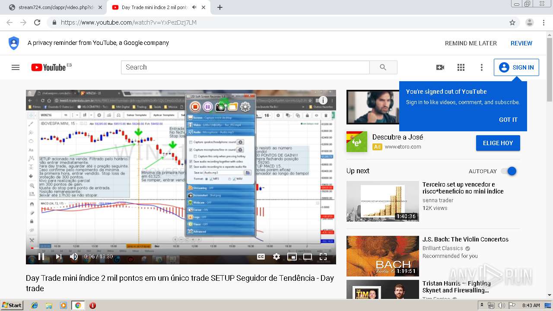Click the red Opera taskbar icon

[92, 305]
